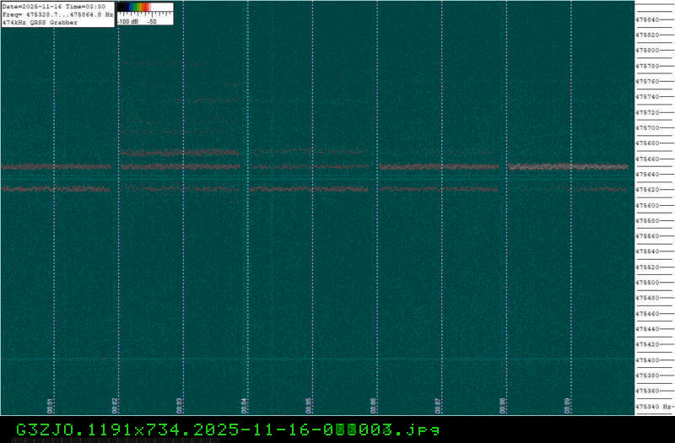The image size is (675, 443).
Task: Select the 475700 frequency axis label
Action: click(x=648, y=127)
